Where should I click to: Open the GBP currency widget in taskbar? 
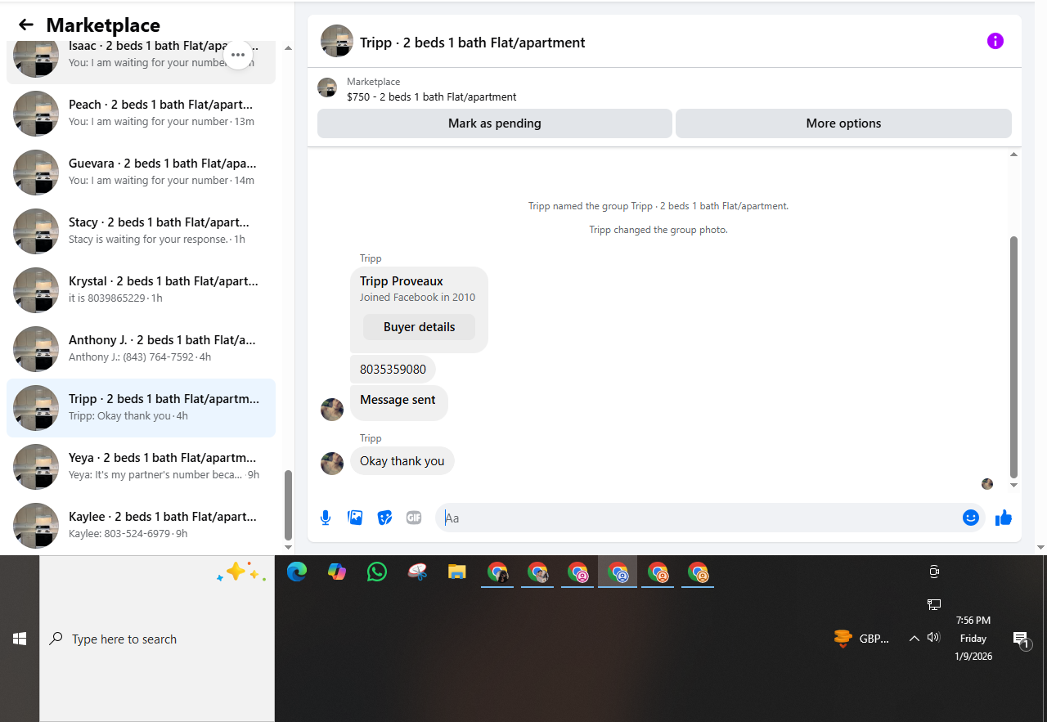click(861, 639)
